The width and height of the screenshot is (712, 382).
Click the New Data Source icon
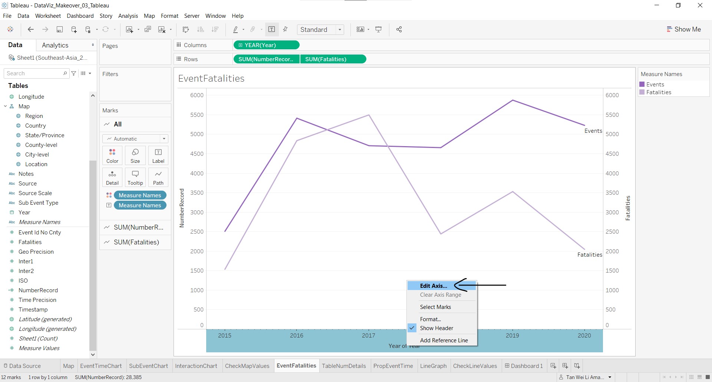[74, 30]
